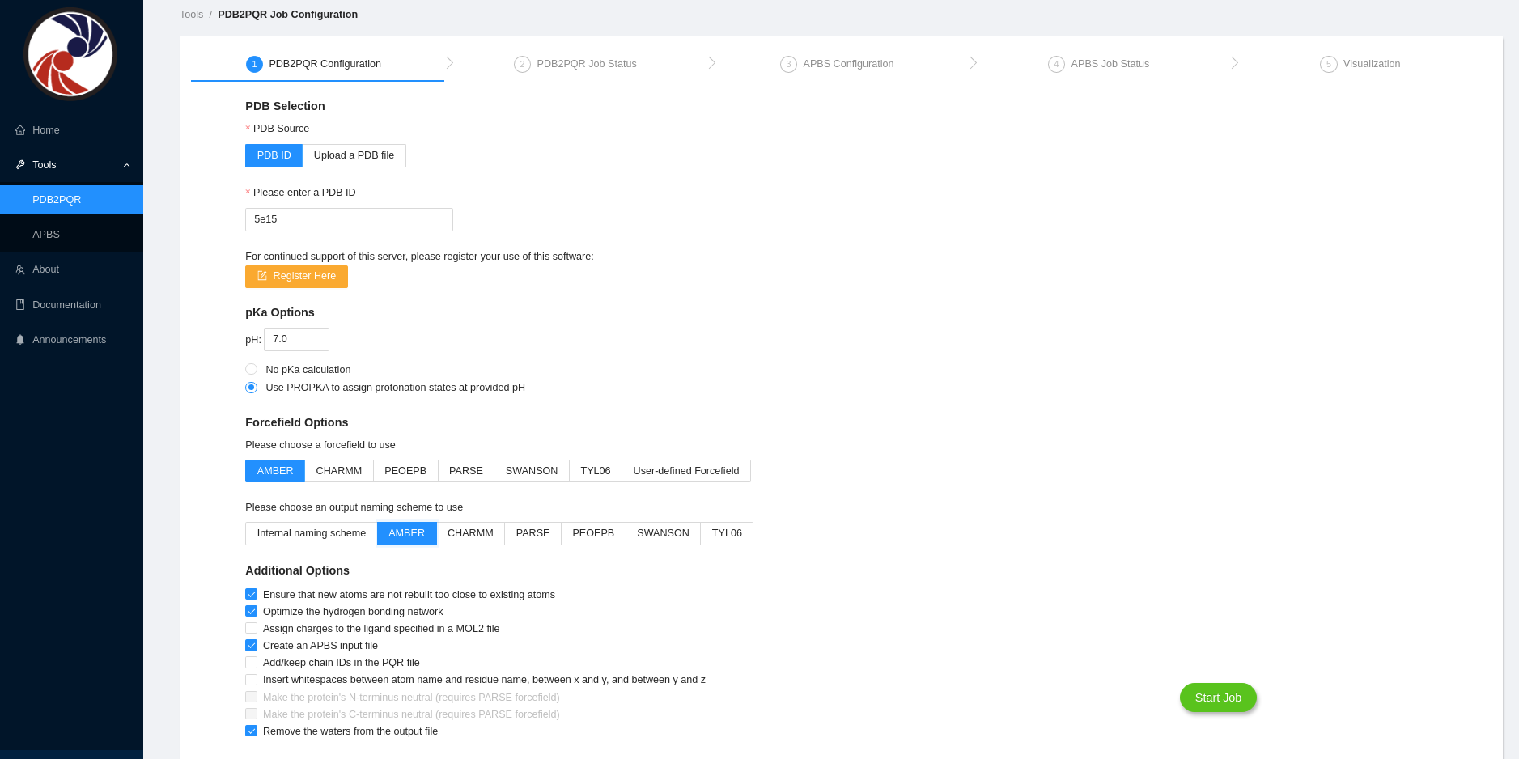The width and height of the screenshot is (1519, 759).
Task: Click the PDB ID input field
Action: pyautogui.click(x=349, y=219)
